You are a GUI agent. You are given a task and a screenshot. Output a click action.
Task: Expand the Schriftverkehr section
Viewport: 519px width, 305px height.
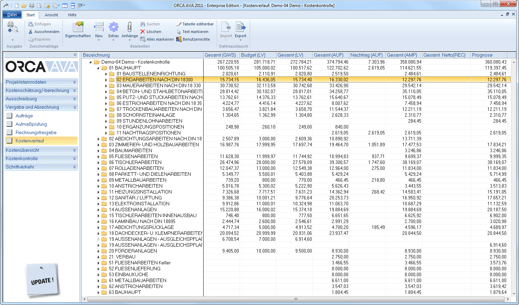click(41, 167)
